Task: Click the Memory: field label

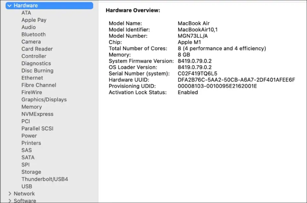Action: click(120, 55)
